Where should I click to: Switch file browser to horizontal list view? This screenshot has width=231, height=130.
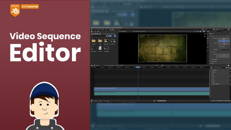109,36
